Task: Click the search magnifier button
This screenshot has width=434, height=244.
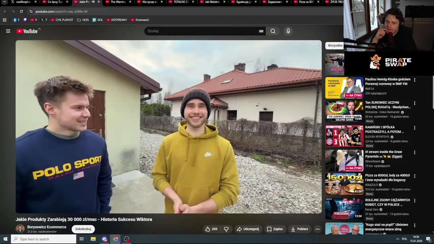Action: (273, 31)
